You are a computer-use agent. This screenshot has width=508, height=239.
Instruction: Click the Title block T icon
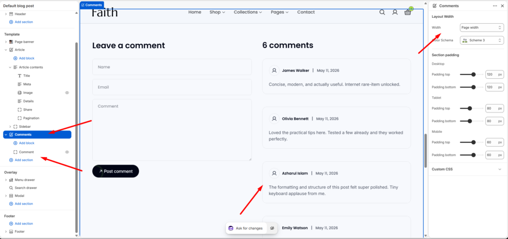19,75
